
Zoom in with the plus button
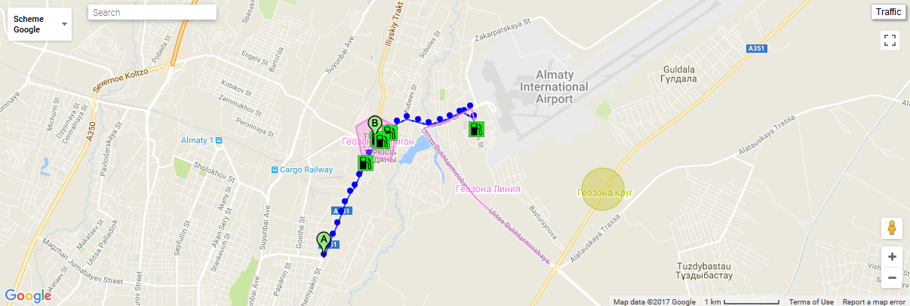coord(892,256)
